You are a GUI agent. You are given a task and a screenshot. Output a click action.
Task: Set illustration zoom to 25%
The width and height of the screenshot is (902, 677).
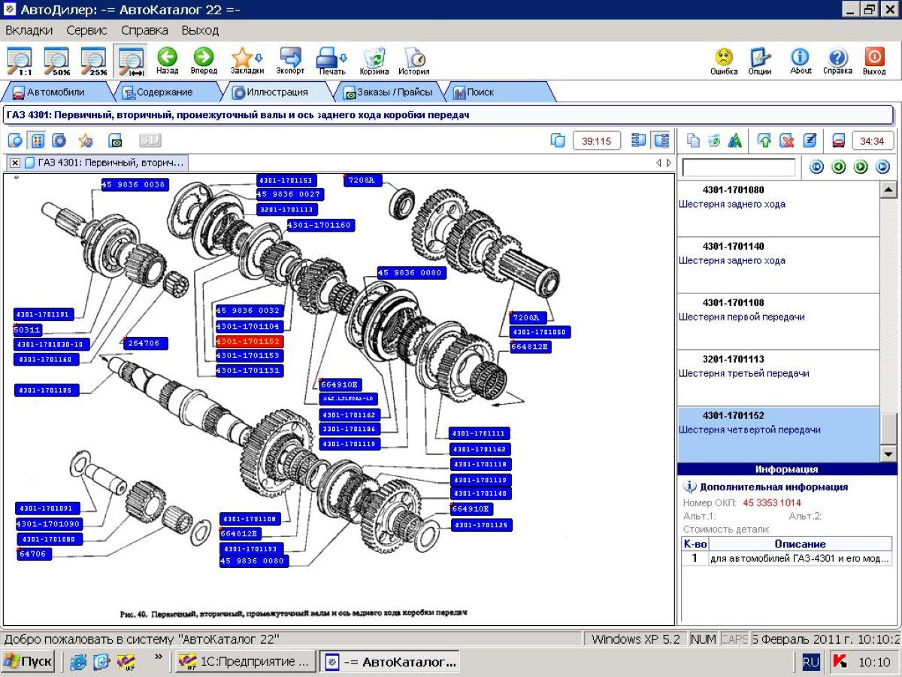coord(94,61)
